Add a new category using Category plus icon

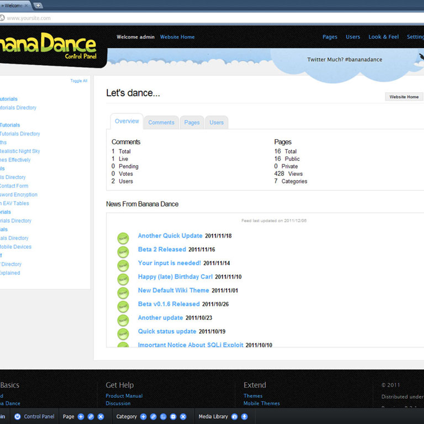[x=143, y=417]
